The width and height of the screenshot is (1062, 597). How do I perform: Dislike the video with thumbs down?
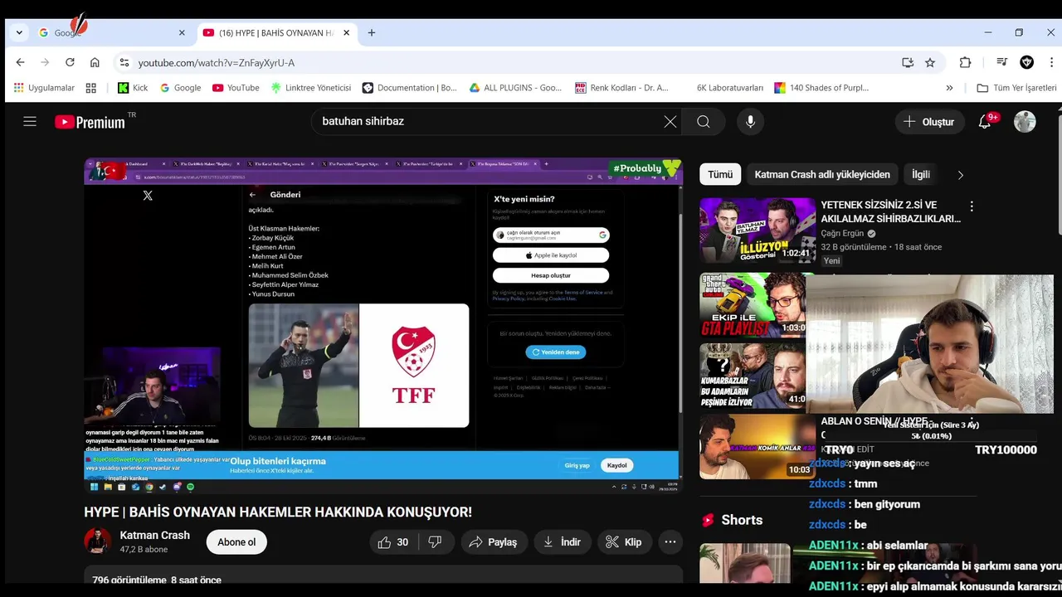435,542
